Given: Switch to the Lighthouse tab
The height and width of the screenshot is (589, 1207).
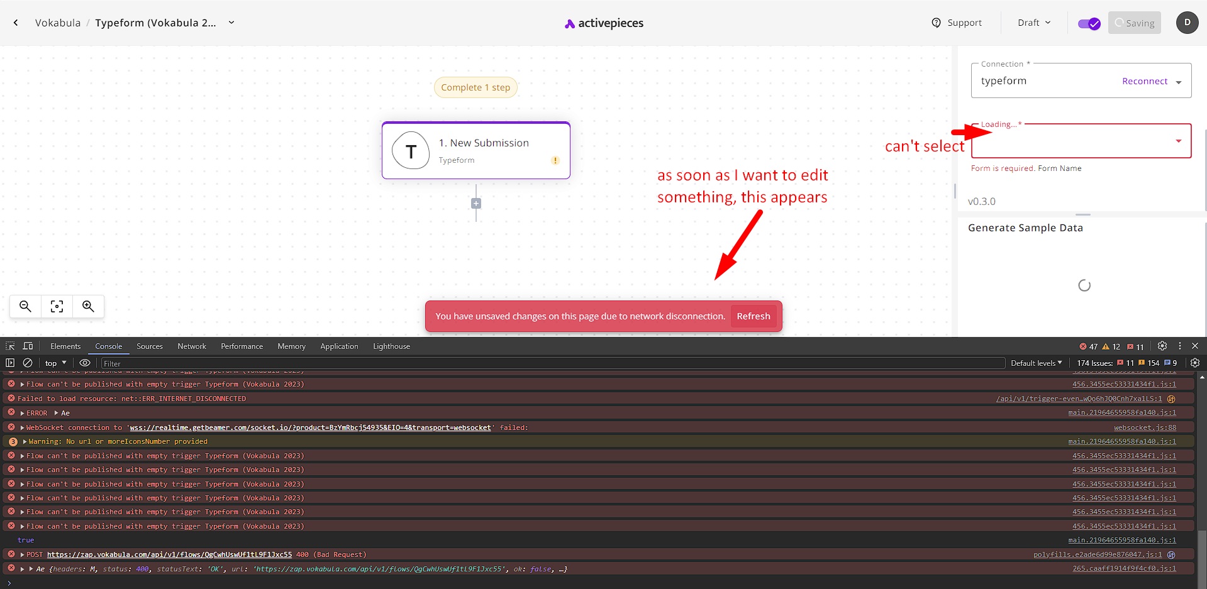Looking at the screenshot, I should (391, 346).
